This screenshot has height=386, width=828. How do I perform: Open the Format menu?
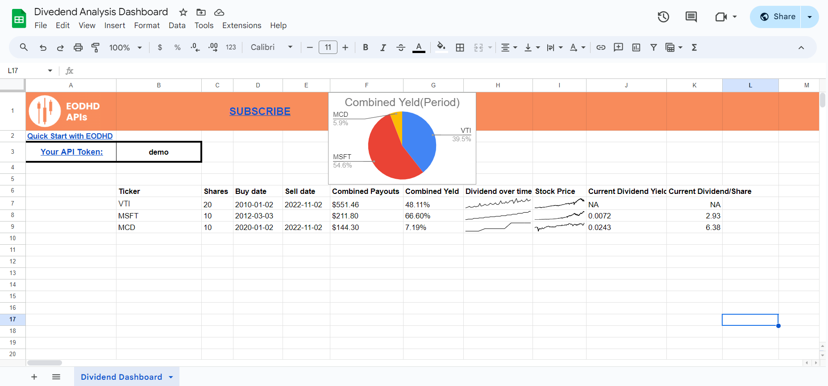coord(147,25)
